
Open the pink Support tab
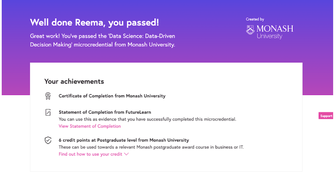(326, 116)
